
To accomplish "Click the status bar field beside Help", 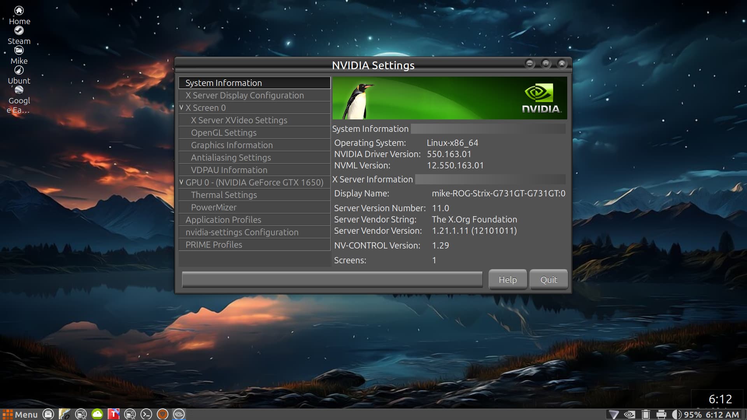I will (332, 280).
